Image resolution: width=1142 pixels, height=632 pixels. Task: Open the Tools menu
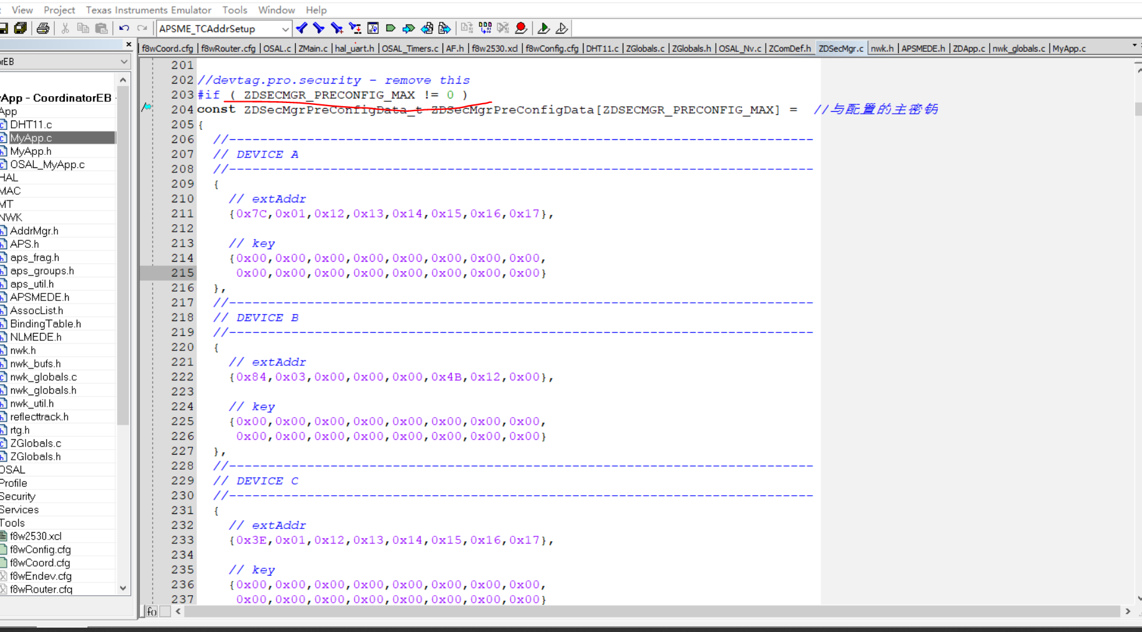pos(235,10)
